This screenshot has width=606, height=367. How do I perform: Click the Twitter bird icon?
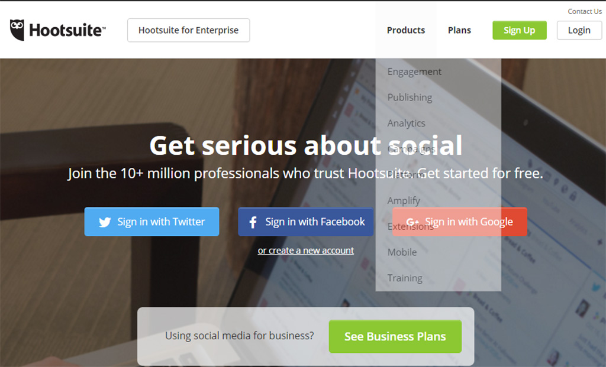[x=105, y=222]
